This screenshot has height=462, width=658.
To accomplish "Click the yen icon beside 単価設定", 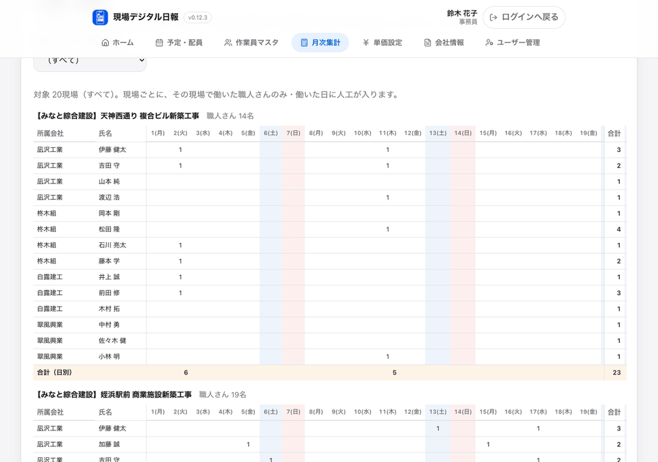I will coord(366,42).
